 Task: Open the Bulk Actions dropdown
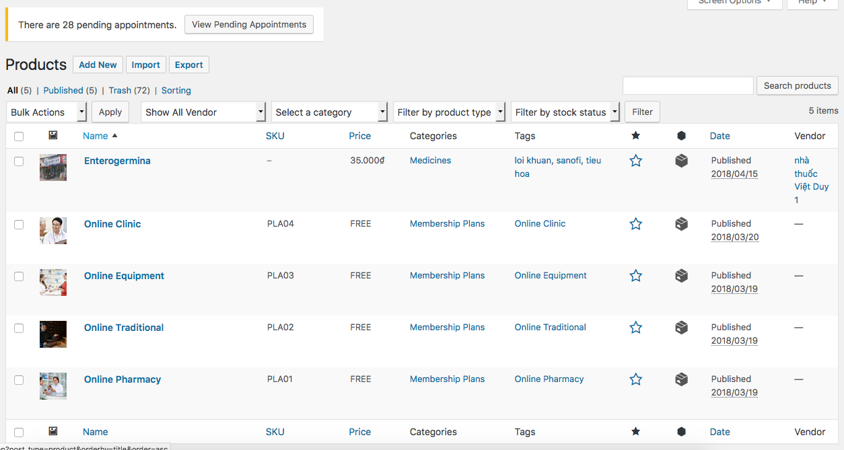pos(46,112)
